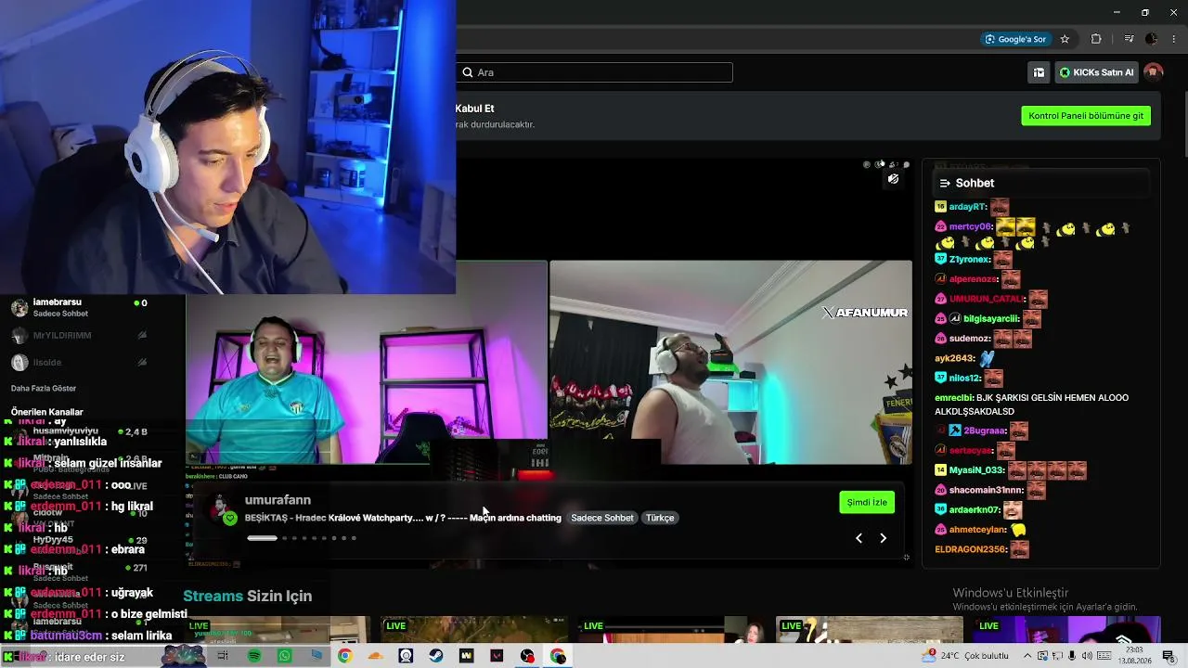
Task: Select the Türkçe language tag
Action: 660,518
